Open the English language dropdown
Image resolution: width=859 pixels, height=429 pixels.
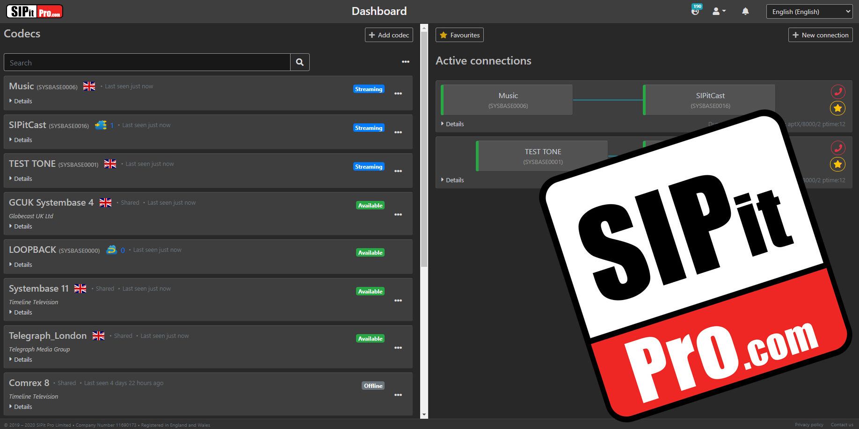(x=809, y=12)
